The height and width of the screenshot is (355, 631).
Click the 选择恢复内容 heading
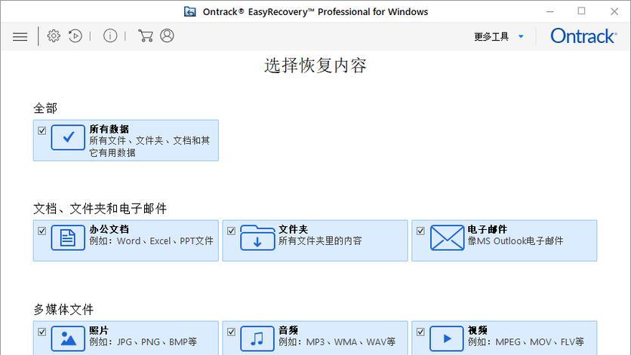click(x=315, y=66)
